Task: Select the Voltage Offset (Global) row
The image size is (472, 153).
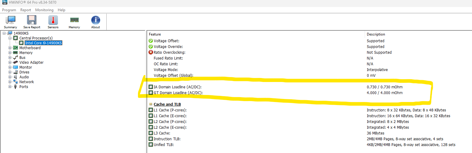Action: click(310, 75)
